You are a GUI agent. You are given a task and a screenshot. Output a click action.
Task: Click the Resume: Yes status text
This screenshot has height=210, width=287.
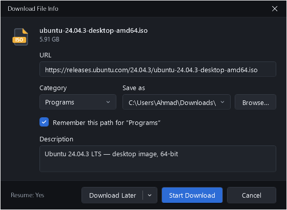point(28,195)
